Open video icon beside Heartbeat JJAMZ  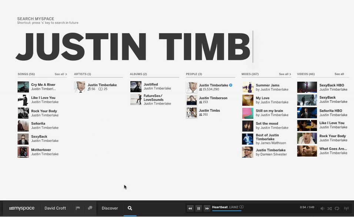point(241,207)
